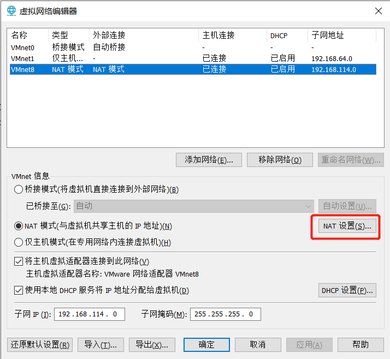390x359 pixels.
Task: Open DHCP 设置 dialog
Action: point(347,290)
